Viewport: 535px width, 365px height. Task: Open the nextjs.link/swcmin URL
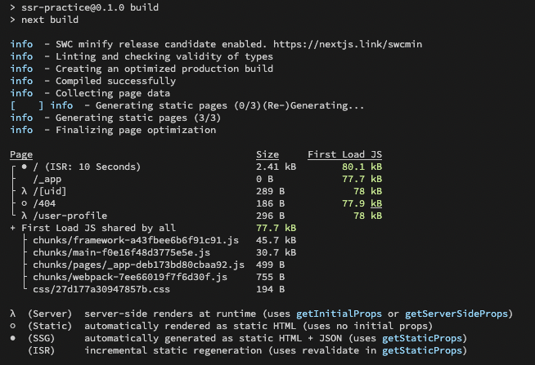[x=348, y=44]
